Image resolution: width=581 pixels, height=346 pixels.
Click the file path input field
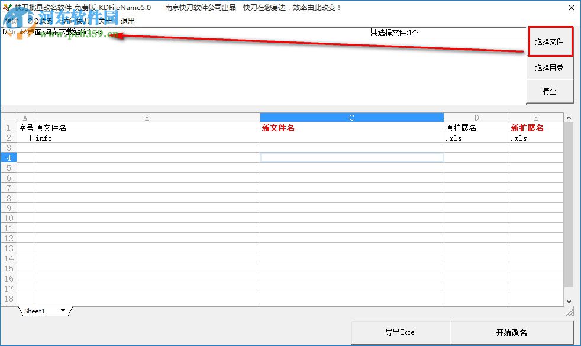click(177, 33)
